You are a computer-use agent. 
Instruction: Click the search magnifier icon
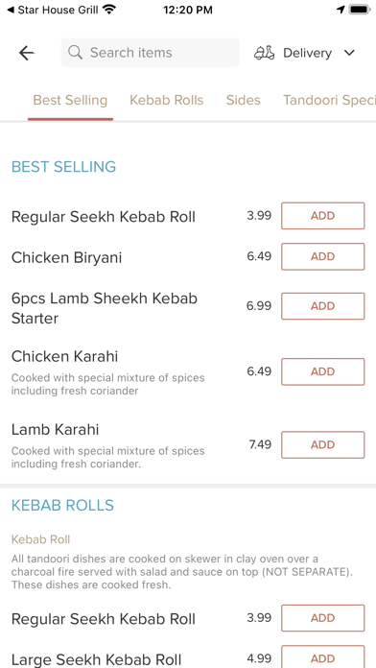click(x=75, y=53)
